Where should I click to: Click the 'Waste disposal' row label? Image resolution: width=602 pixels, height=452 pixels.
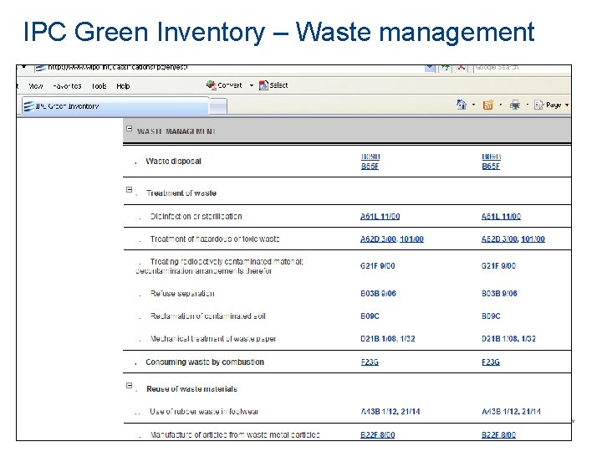(173, 161)
